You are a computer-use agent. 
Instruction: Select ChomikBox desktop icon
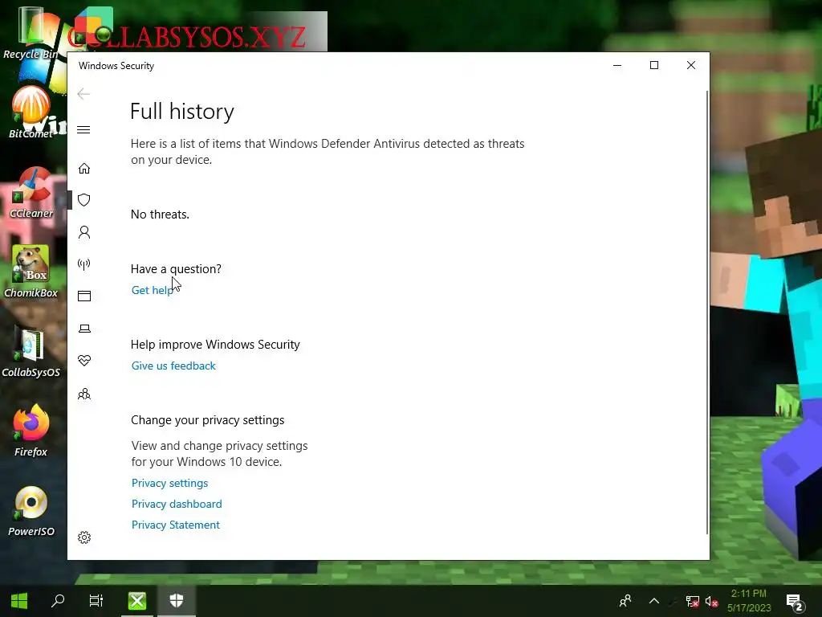pos(31,272)
